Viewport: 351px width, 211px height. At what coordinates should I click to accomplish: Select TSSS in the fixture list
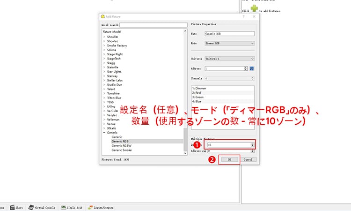[110, 102]
